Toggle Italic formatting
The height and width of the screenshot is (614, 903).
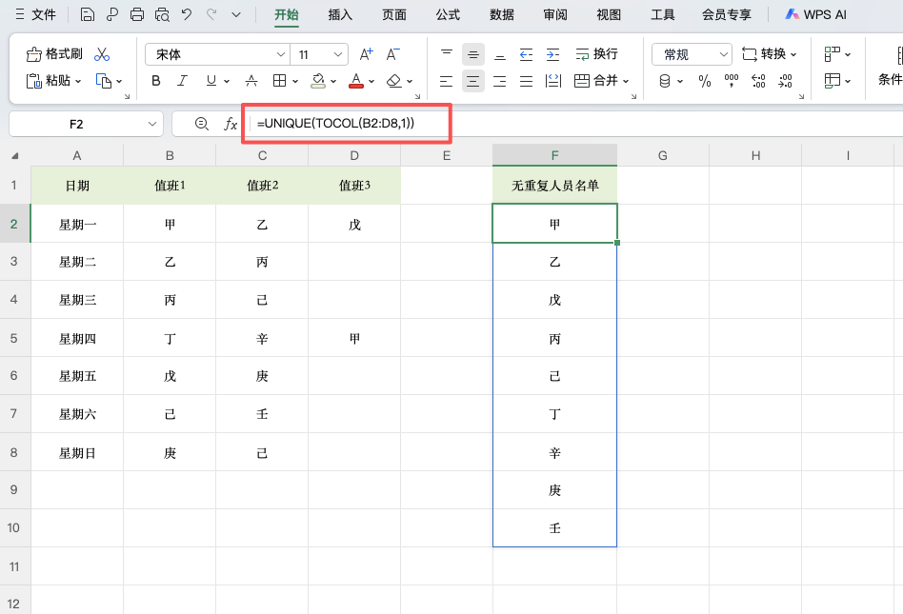(x=183, y=81)
